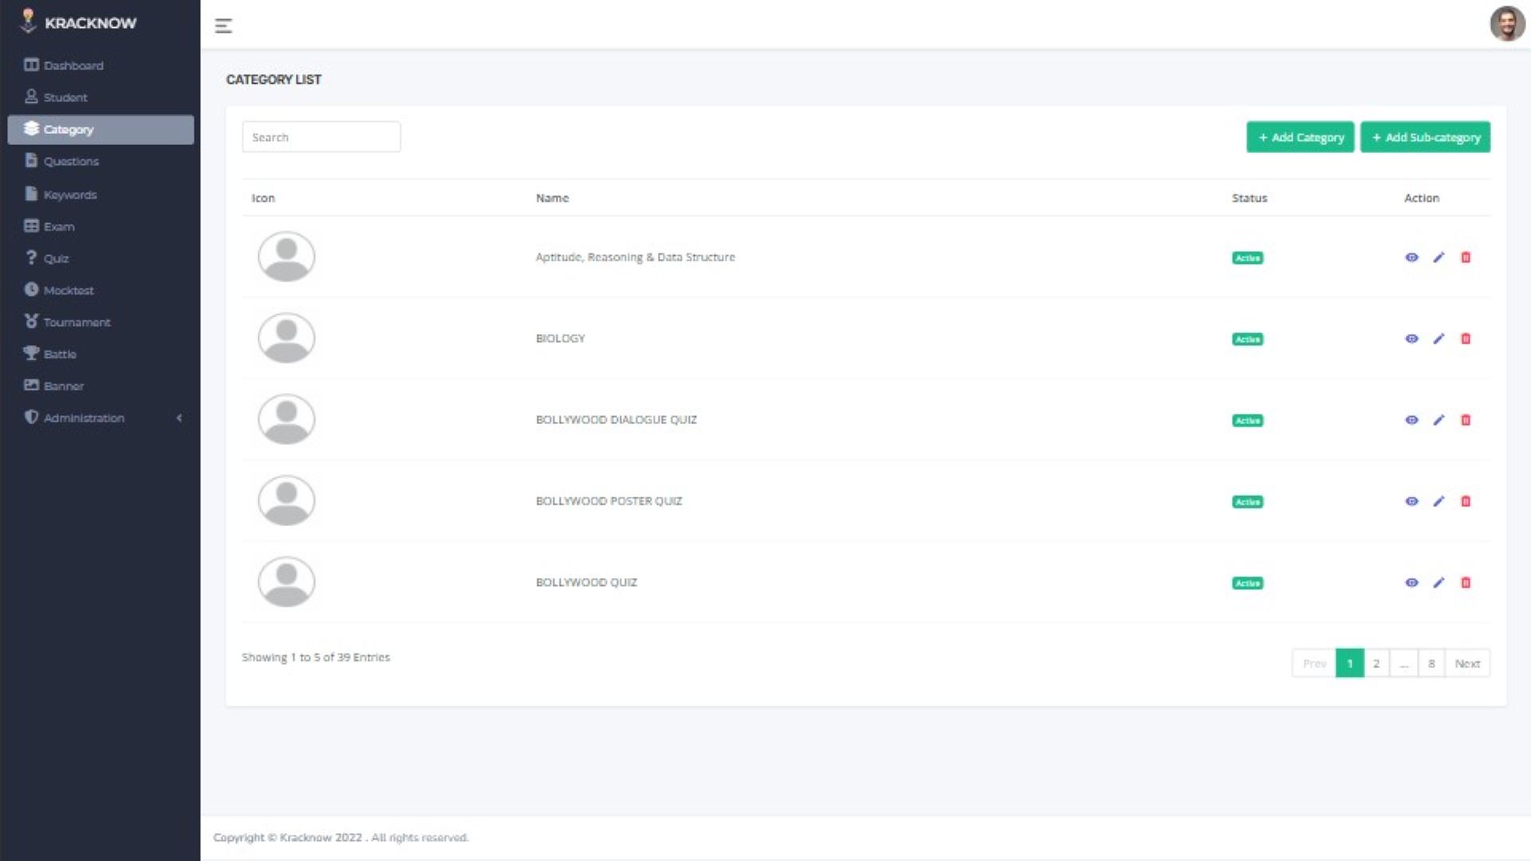Screen dimensions: 1531x861
Task: Click the hamburger menu toggle icon
Action: [223, 26]
